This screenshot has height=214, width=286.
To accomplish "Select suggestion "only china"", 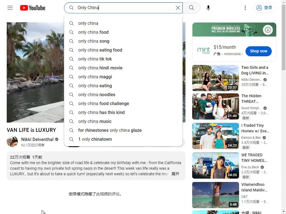I will click(123, 23).
